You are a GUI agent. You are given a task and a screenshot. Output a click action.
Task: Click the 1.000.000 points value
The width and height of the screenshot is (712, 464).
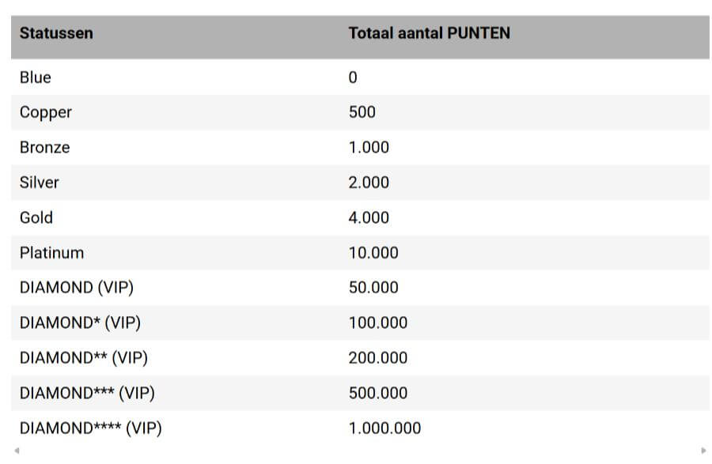pos(384,428)
